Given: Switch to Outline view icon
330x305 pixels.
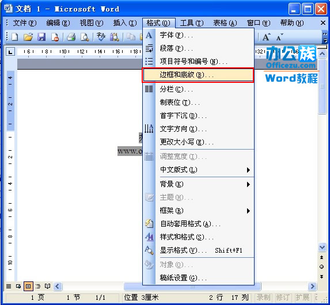Looking at the screenshot, I should tap(38, 286).
